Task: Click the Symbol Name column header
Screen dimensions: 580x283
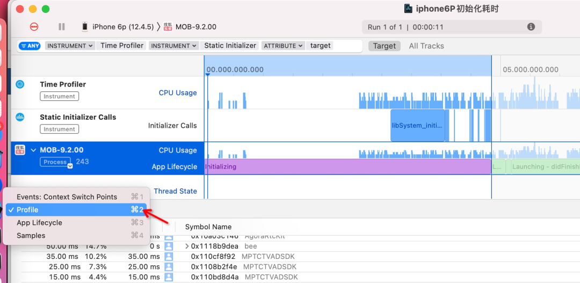Action: tap(208, 227)
